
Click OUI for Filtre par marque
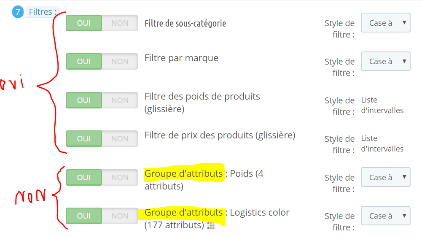pyautogui.click(x=84, y=62)
